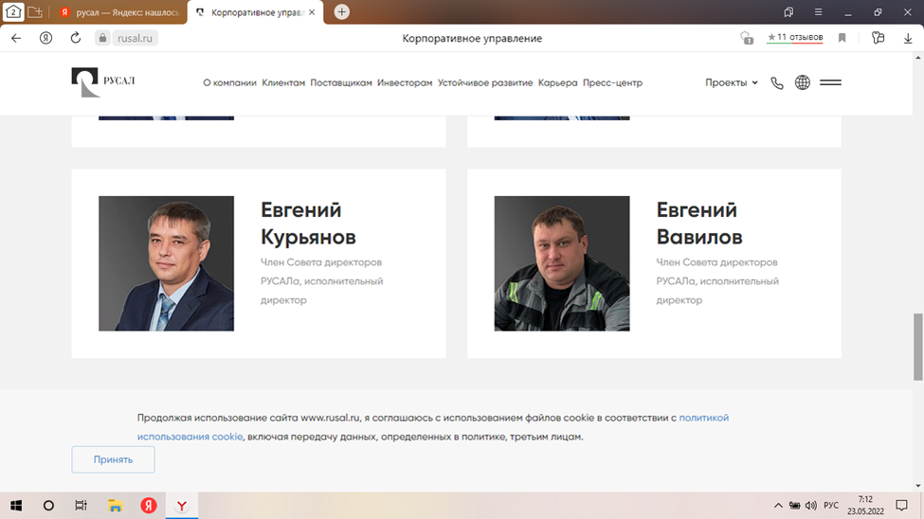Screen dimensions: 924x519
Task: Open the browser bookmarks panel icon in title bar
Action: pos(788,11)
